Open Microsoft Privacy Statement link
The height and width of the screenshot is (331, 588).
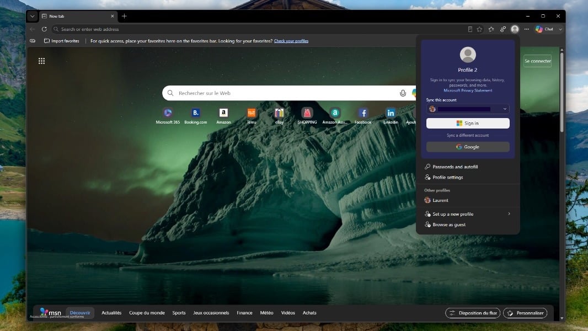point(468,90)
